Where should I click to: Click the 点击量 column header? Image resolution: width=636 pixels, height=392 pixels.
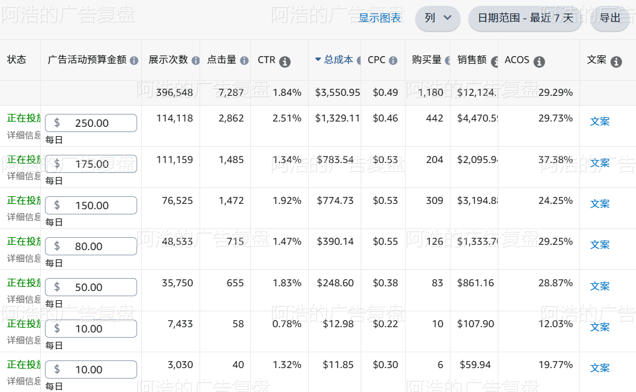tap(222, 60)
